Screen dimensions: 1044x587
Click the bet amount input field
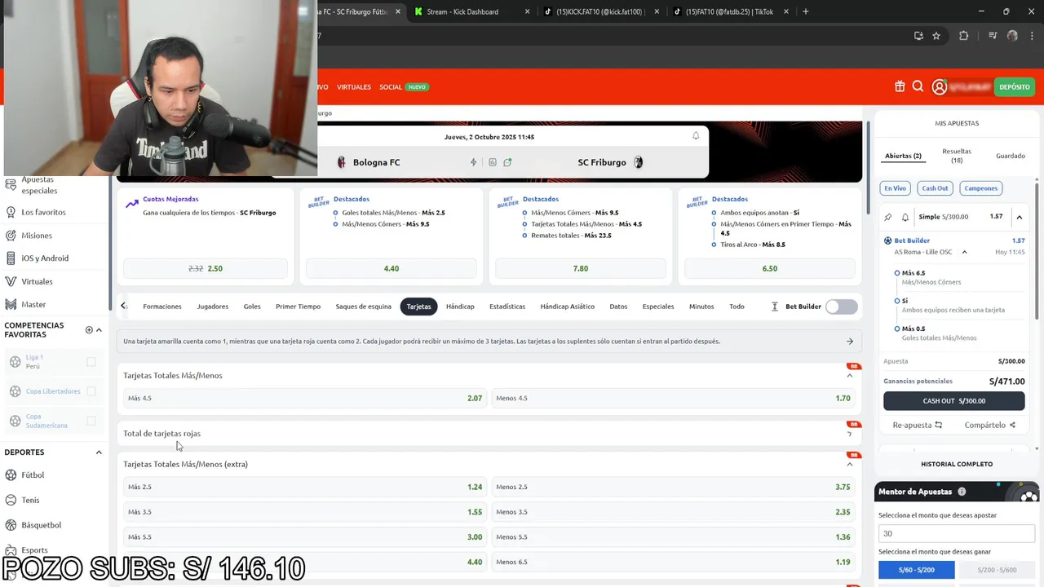pos(957,533)
